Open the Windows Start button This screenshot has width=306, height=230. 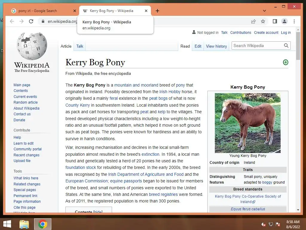[x=7, y=224]
